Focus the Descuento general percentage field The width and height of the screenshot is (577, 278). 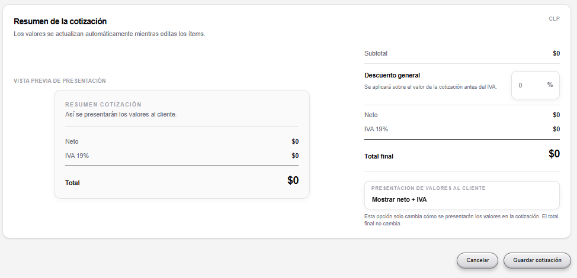(x=530, y=85)
